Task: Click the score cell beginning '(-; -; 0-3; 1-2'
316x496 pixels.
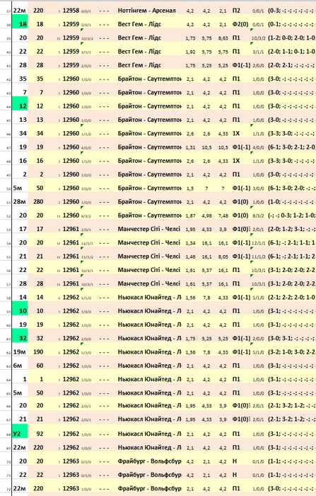Action: point(291,215)
